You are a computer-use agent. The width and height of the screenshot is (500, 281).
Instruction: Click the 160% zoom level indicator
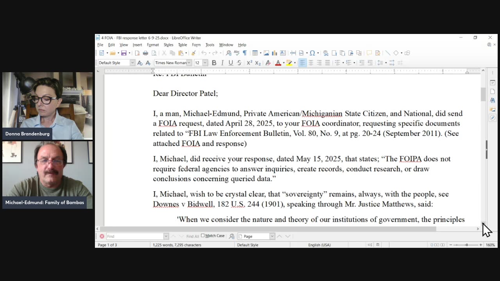(x=490, y=245)
